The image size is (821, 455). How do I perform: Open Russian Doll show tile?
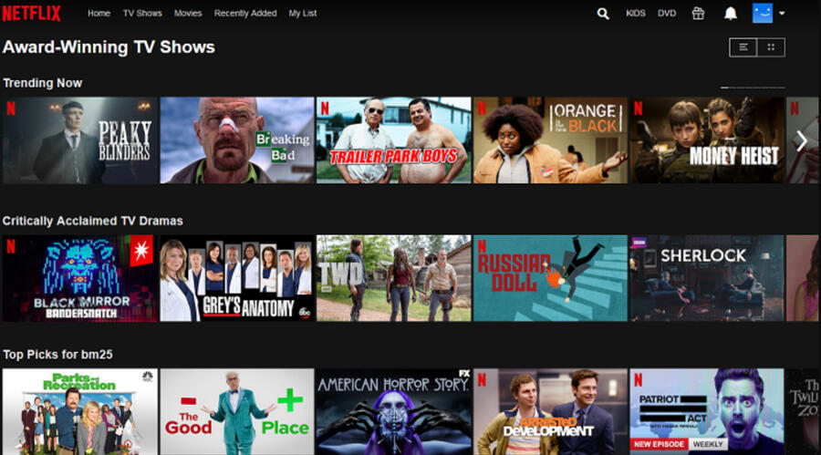(x=550, y=278)
